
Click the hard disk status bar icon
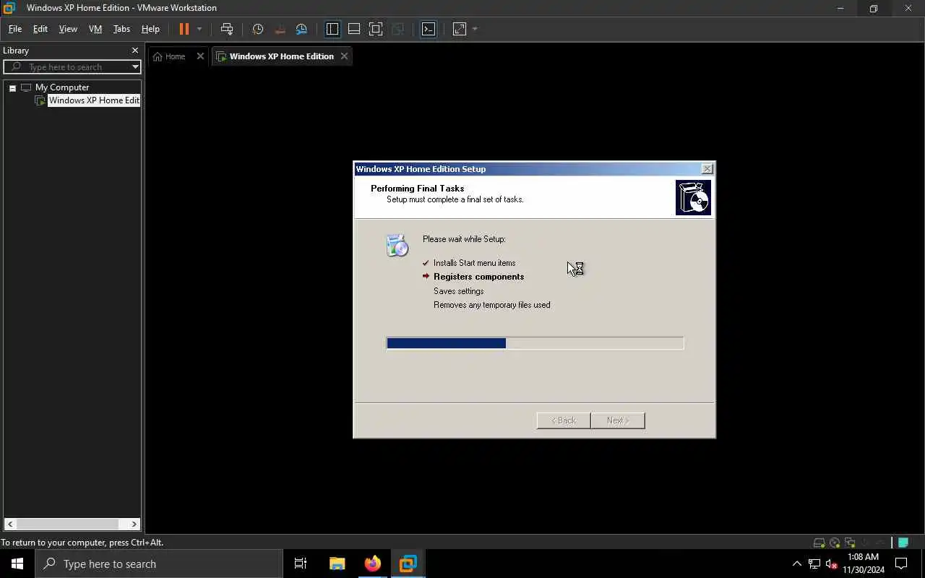pyautogui.click(x=819, y=543)
